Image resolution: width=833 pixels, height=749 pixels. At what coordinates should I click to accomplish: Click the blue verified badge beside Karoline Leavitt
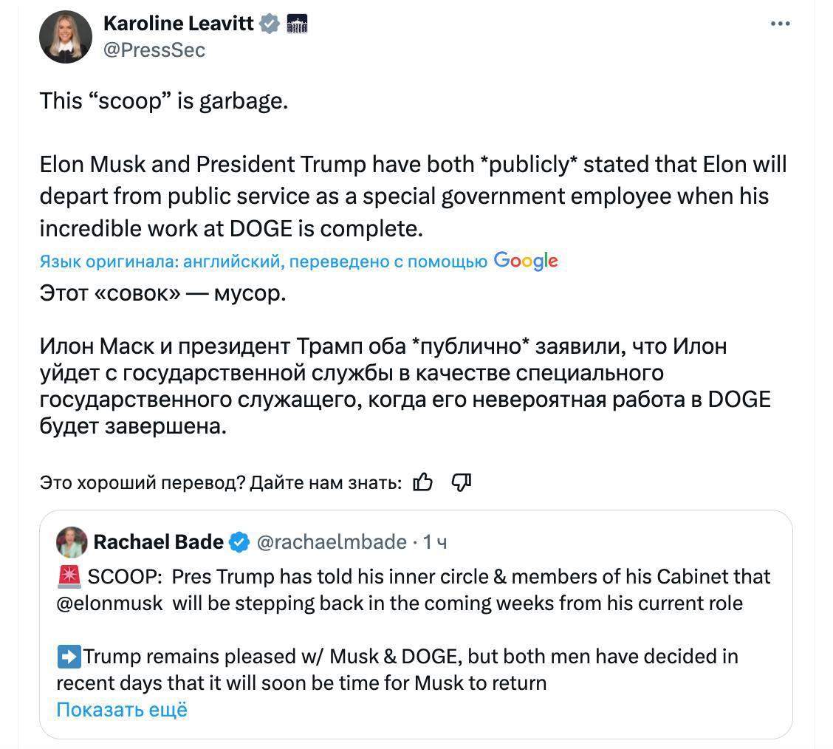coord(270,24)
